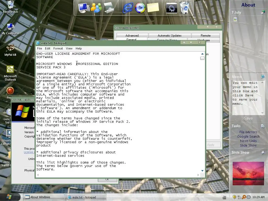Switch to eula.txt - Notepad taskbar button
Viewport: 268px width, 201px height.
(x=86, y=197)
